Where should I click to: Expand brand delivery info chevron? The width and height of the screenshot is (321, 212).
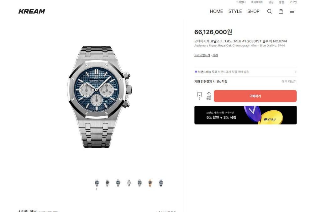coord(295,72)
